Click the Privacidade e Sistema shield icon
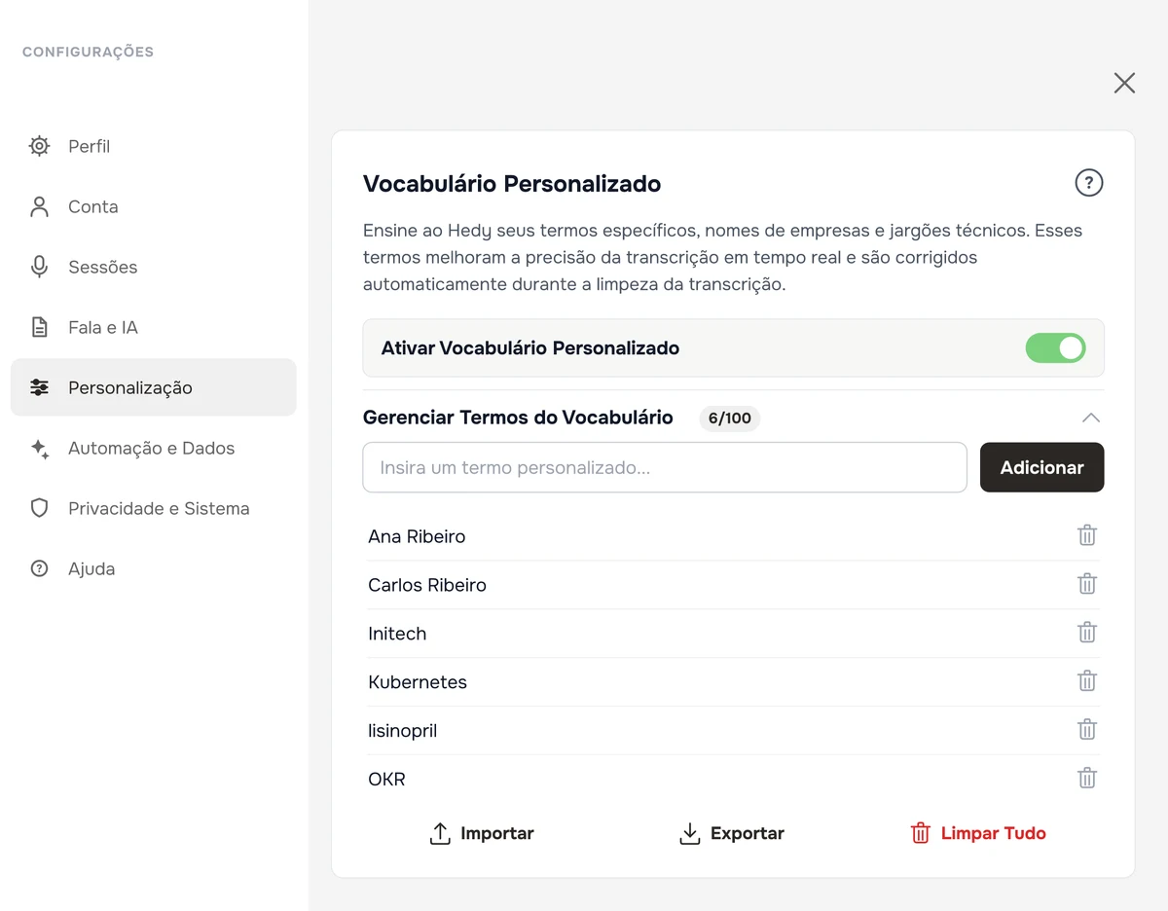 click(x=39, y=508)
